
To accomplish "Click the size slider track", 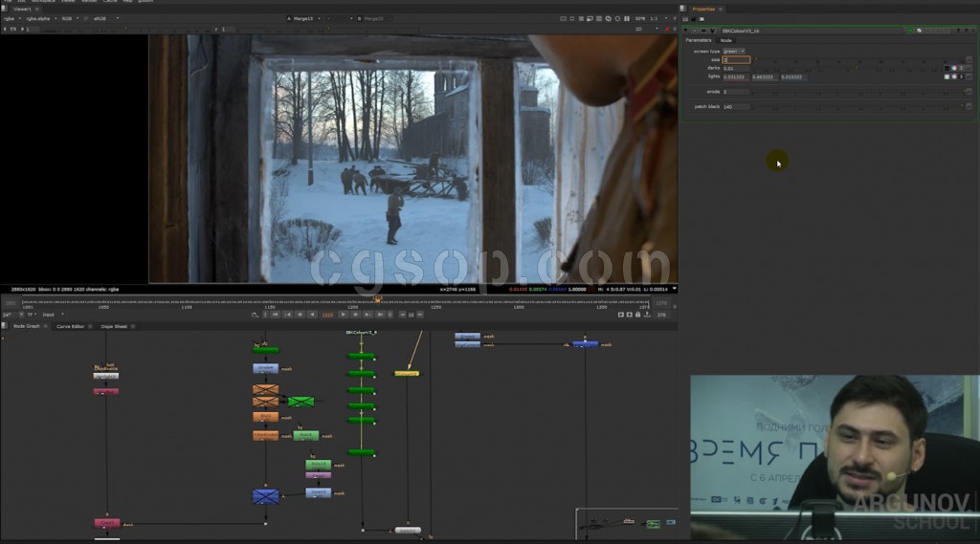I will tap(857, 60).
